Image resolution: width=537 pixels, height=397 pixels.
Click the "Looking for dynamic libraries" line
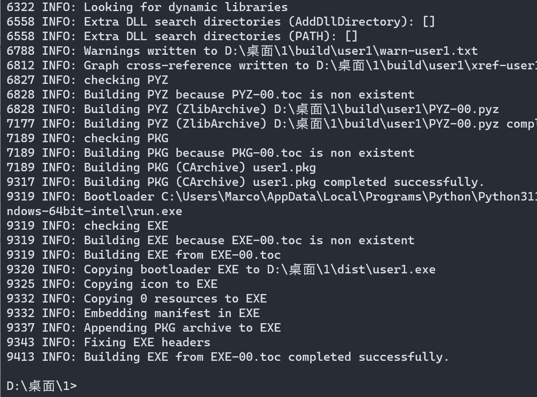tap(186, 7)
